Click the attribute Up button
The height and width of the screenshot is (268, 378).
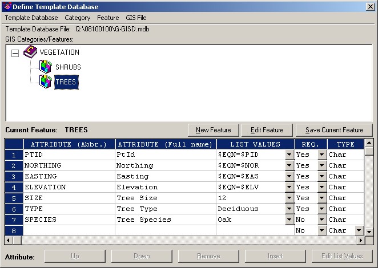click(x=75, y=256)
